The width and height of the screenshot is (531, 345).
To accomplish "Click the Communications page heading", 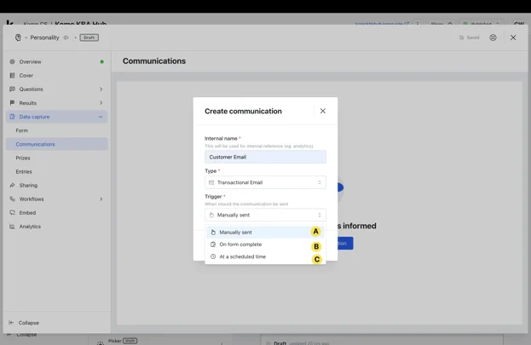I will click(154, 61).
